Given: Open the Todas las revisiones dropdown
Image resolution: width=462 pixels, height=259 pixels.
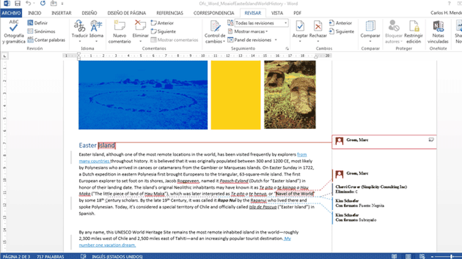Looking at the screenshot, I should (261, 23).
